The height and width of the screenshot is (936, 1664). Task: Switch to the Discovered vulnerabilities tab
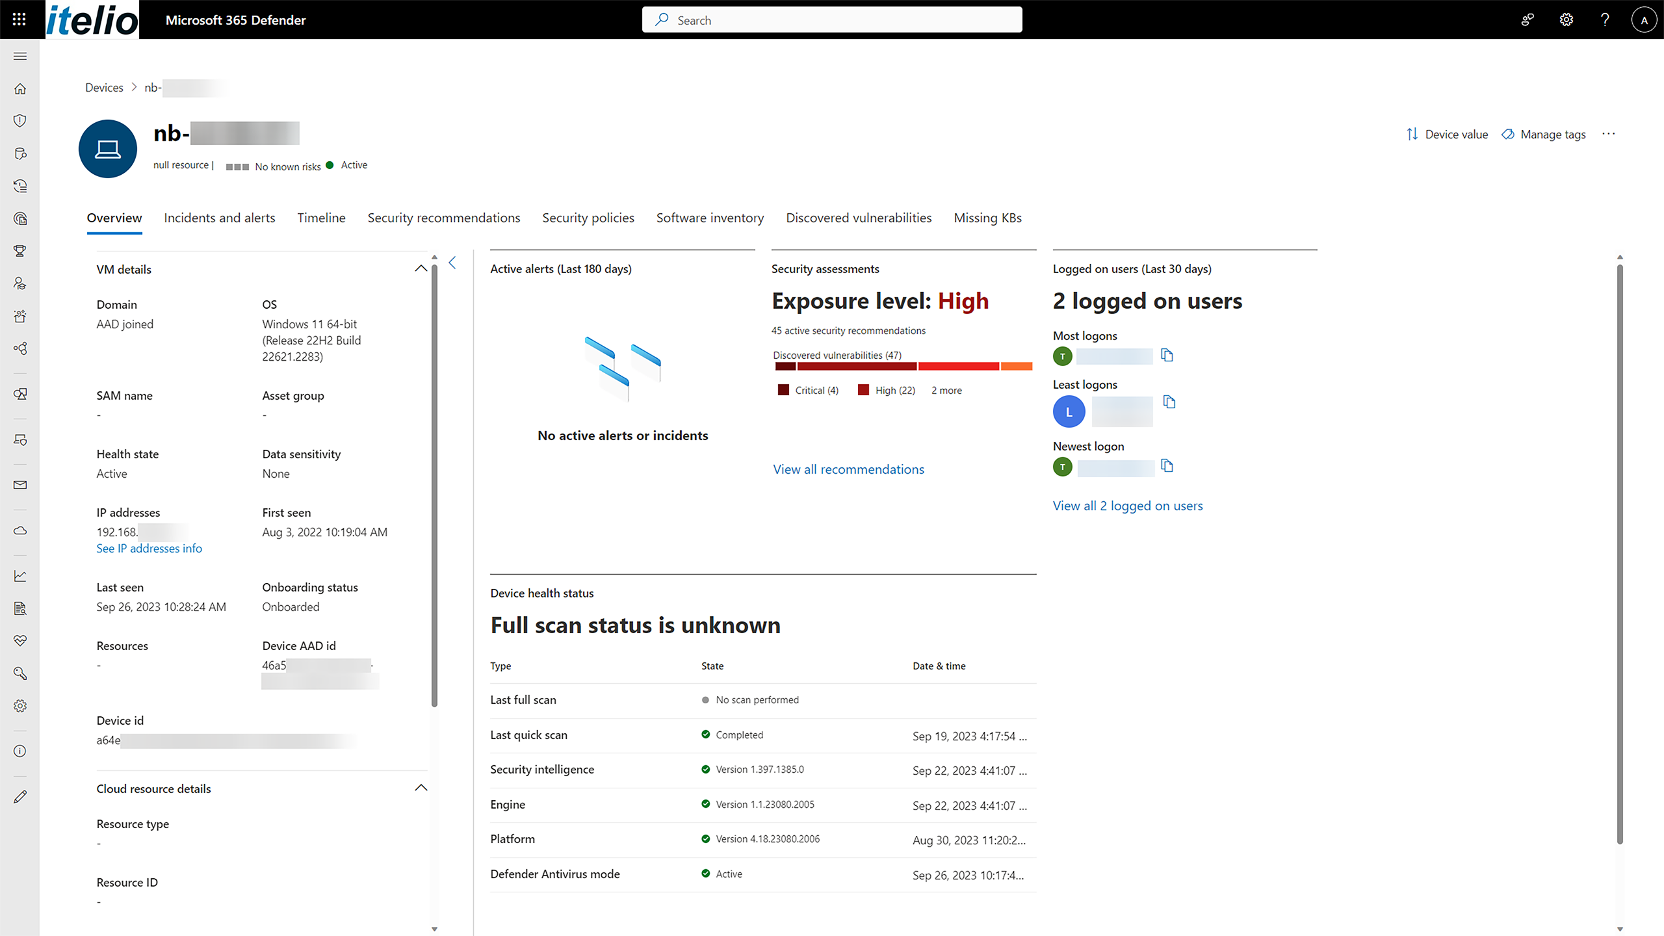[x=859, y=218]
